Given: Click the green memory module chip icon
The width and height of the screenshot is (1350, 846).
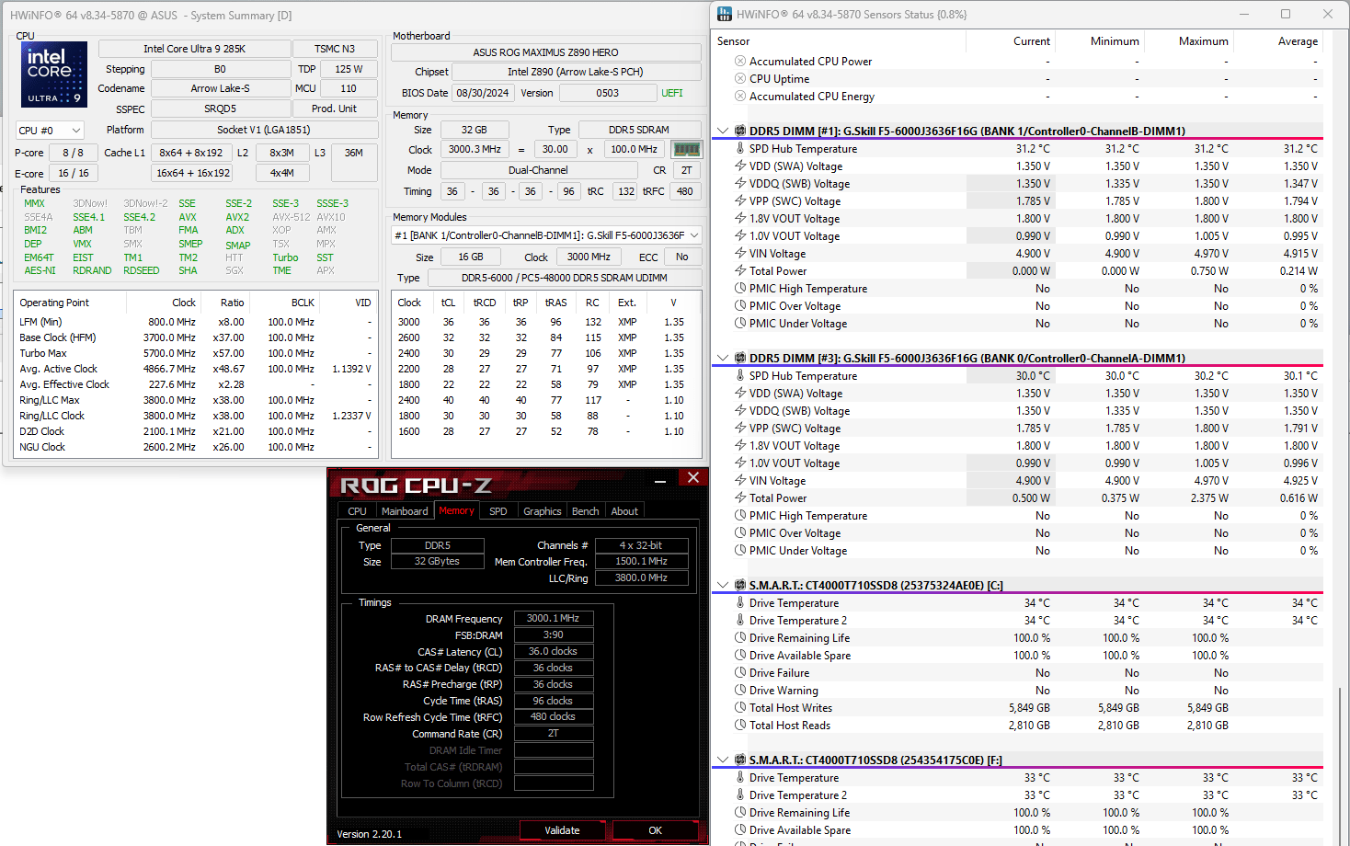Looking at the screenshot, I should [686, 149].
